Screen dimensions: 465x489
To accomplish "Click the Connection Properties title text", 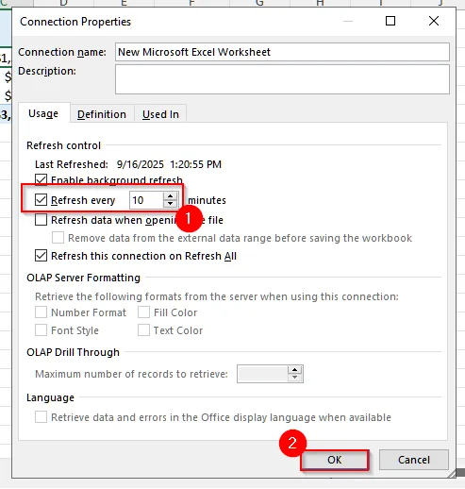I will (x=75, y=22).
